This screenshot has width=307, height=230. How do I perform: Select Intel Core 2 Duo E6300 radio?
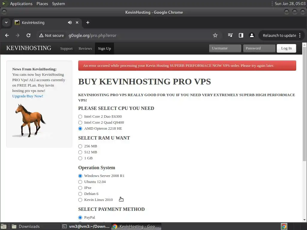pyautogui.click(x=80, y=116)
